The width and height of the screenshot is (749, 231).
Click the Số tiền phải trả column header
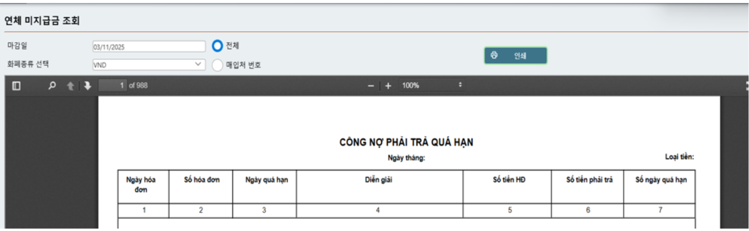[587, 180]
